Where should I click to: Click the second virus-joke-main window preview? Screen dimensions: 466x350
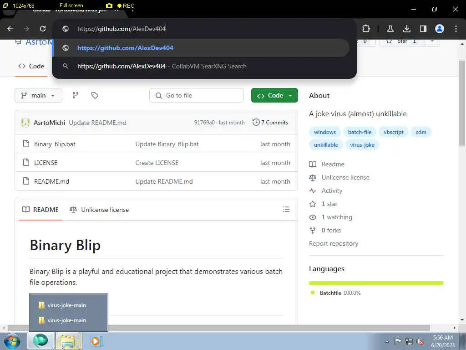point(69,320)
